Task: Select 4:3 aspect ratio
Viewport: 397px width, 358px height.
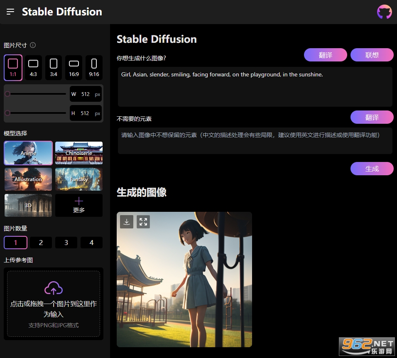Action: (33, 68)
